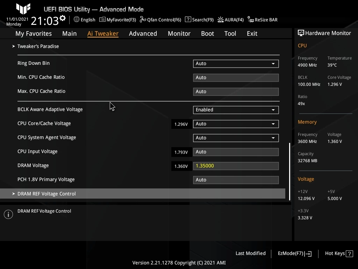Viewport: 358px width, 269px height.
Task: Click the 39°C temperature value
Action: (x=332, y=65)
